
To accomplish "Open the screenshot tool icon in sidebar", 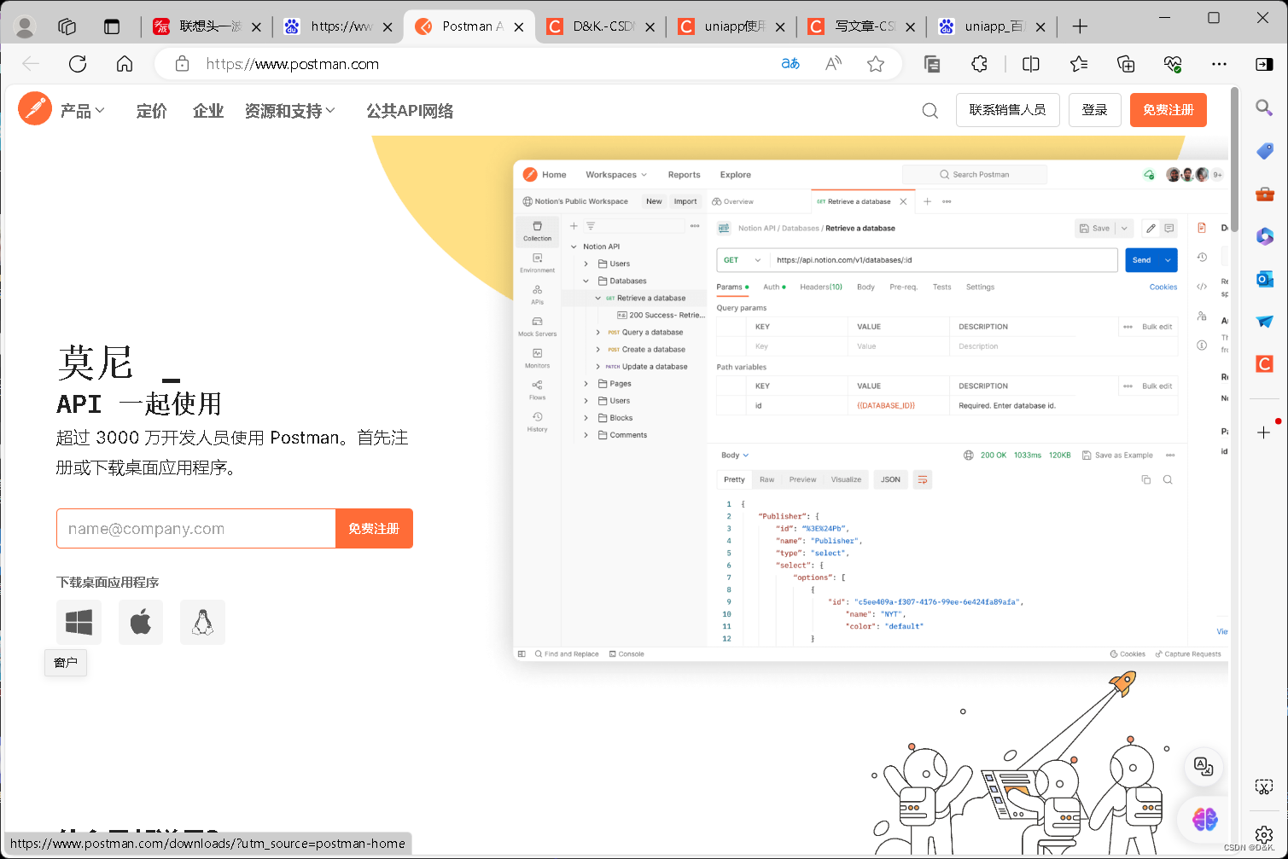I will [x=1264, y=786].
